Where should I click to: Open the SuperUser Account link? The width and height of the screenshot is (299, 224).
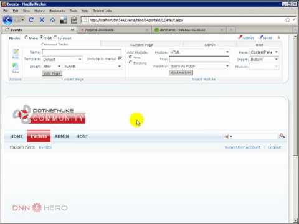click(242, 147)
